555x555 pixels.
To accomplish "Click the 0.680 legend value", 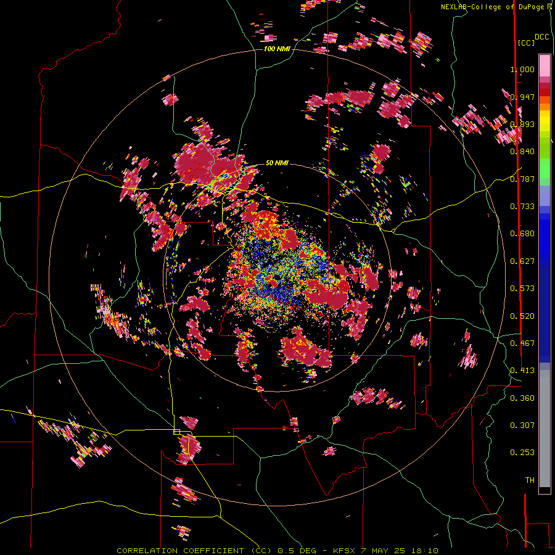I will pyautogui.click(x=522, y=233).
